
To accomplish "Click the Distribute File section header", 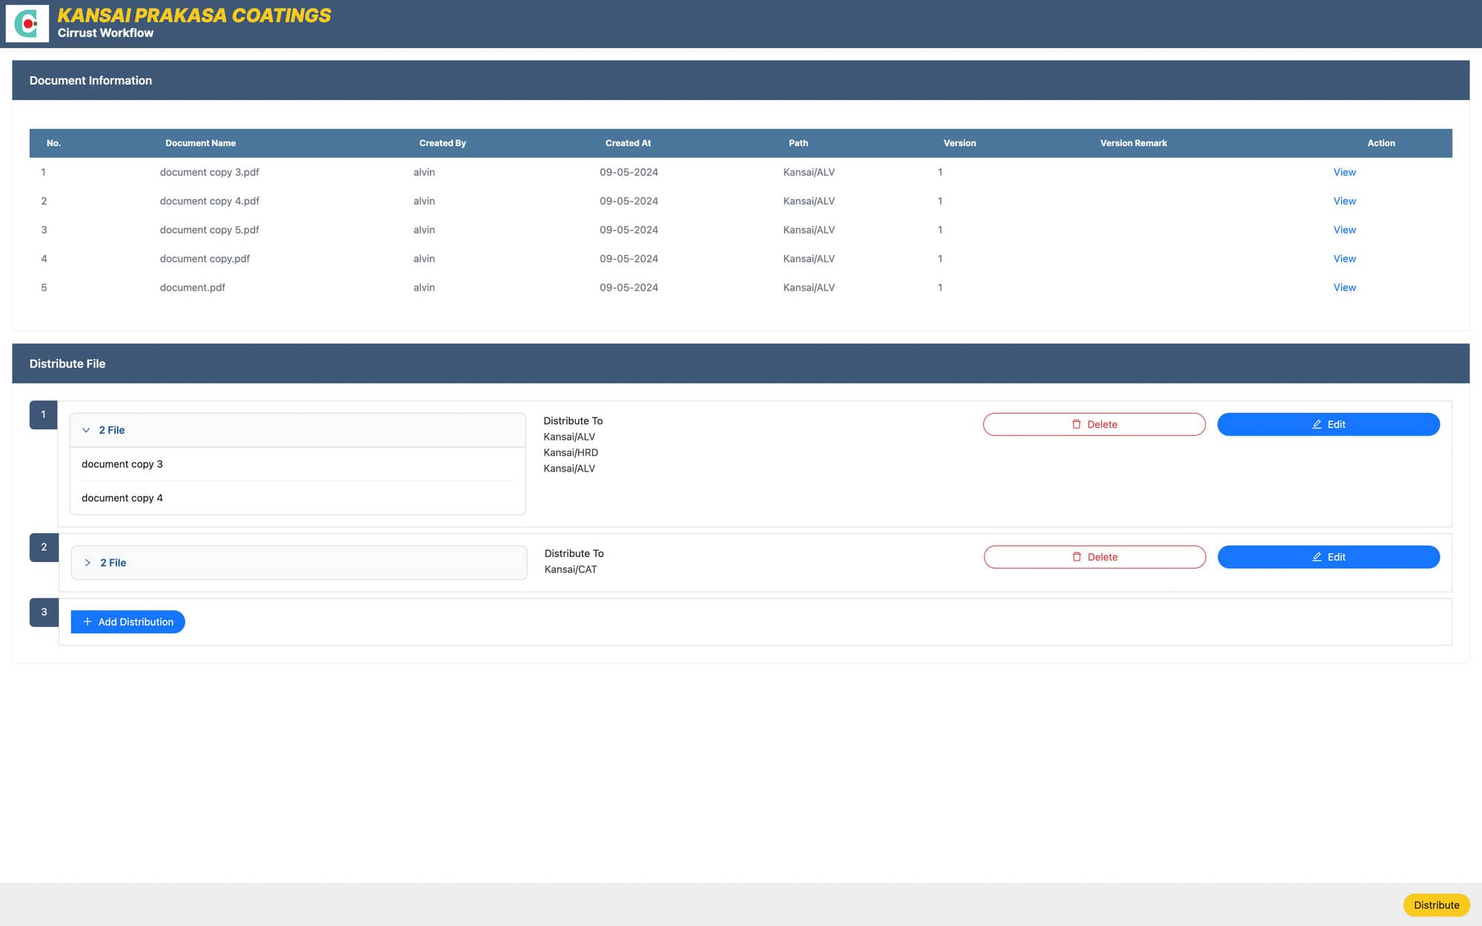I will 67,363.
